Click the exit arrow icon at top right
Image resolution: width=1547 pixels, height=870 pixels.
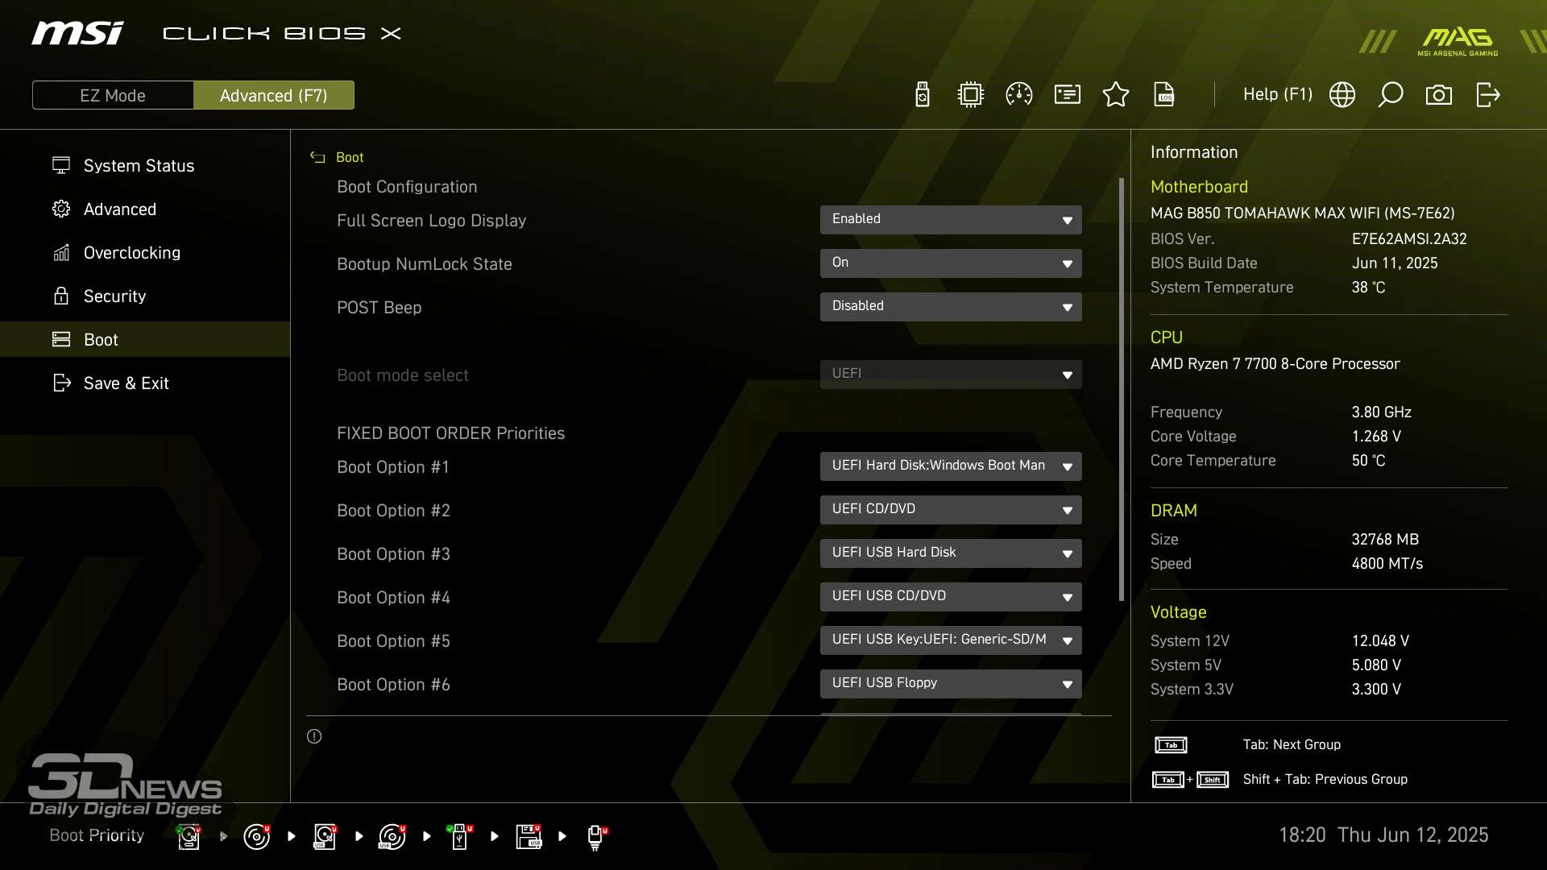coord(1488,95)
